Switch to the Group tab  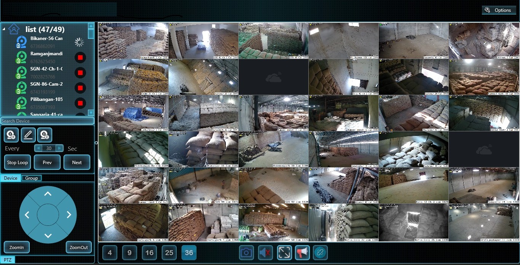point(32,178)
